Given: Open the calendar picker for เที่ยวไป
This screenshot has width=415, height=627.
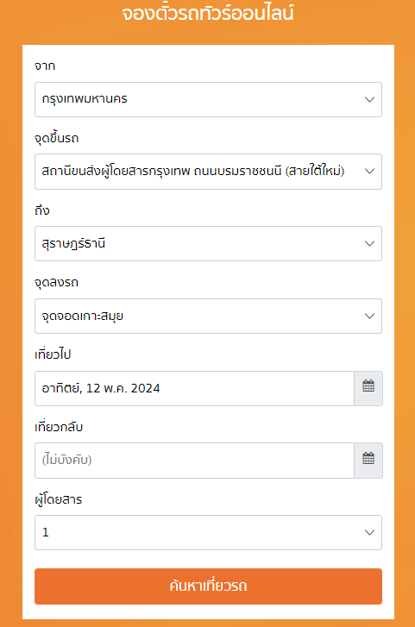Looking at the screenshot, I should click(368, 388).
